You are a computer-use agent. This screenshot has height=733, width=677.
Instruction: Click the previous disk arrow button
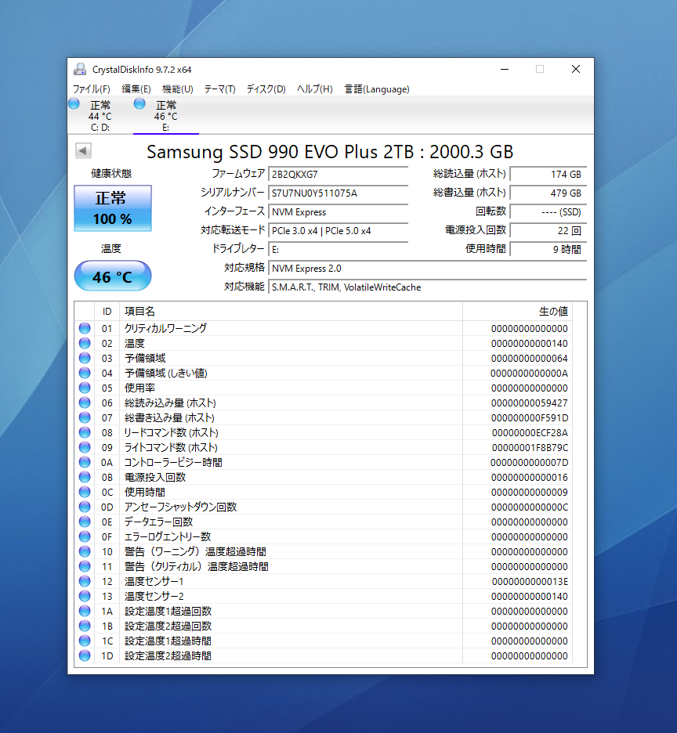[x=83, y=150]
